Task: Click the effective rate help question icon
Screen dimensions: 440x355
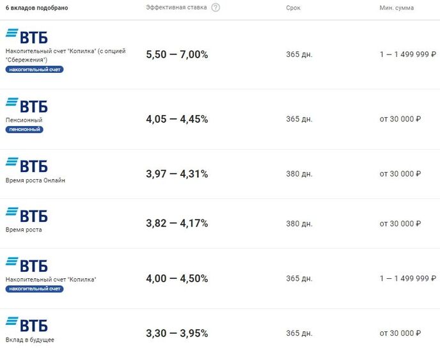Action: 216,8
